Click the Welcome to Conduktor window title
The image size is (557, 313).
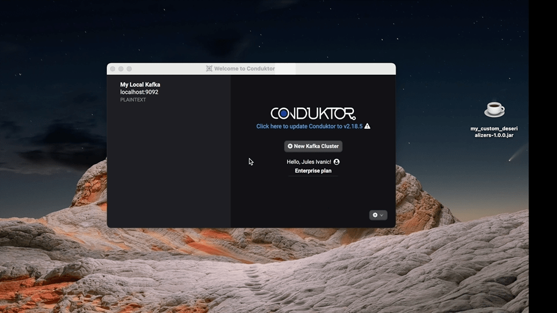click(244, 68)
